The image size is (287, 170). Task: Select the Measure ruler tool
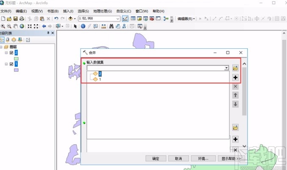pos(103,26)
